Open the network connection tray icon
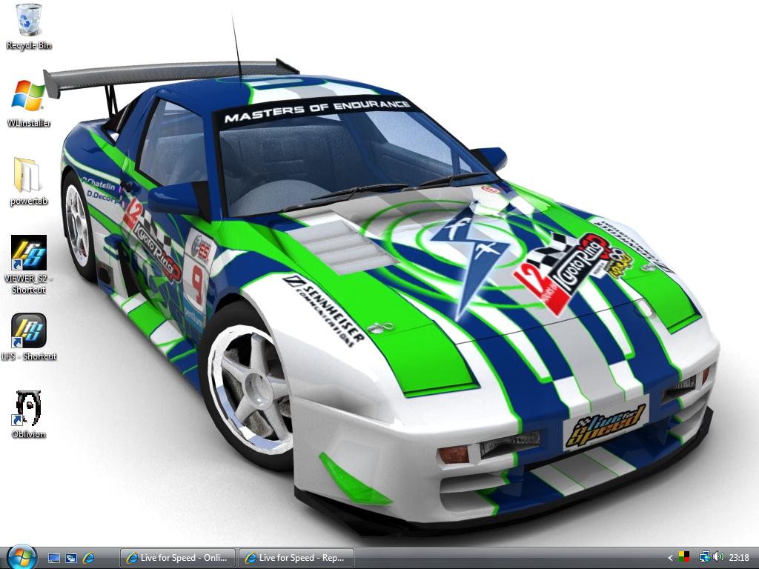This screenshot has height=569, width=759. [x=704, y=557]
